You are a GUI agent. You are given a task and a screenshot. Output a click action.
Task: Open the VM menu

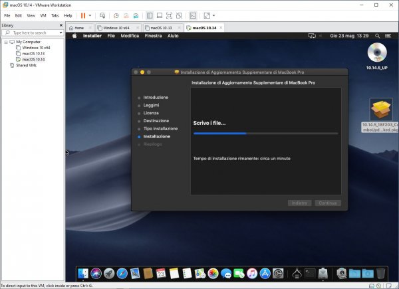tap(43, 15)
